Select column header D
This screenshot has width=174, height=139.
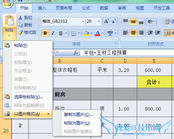pos(125,61)
